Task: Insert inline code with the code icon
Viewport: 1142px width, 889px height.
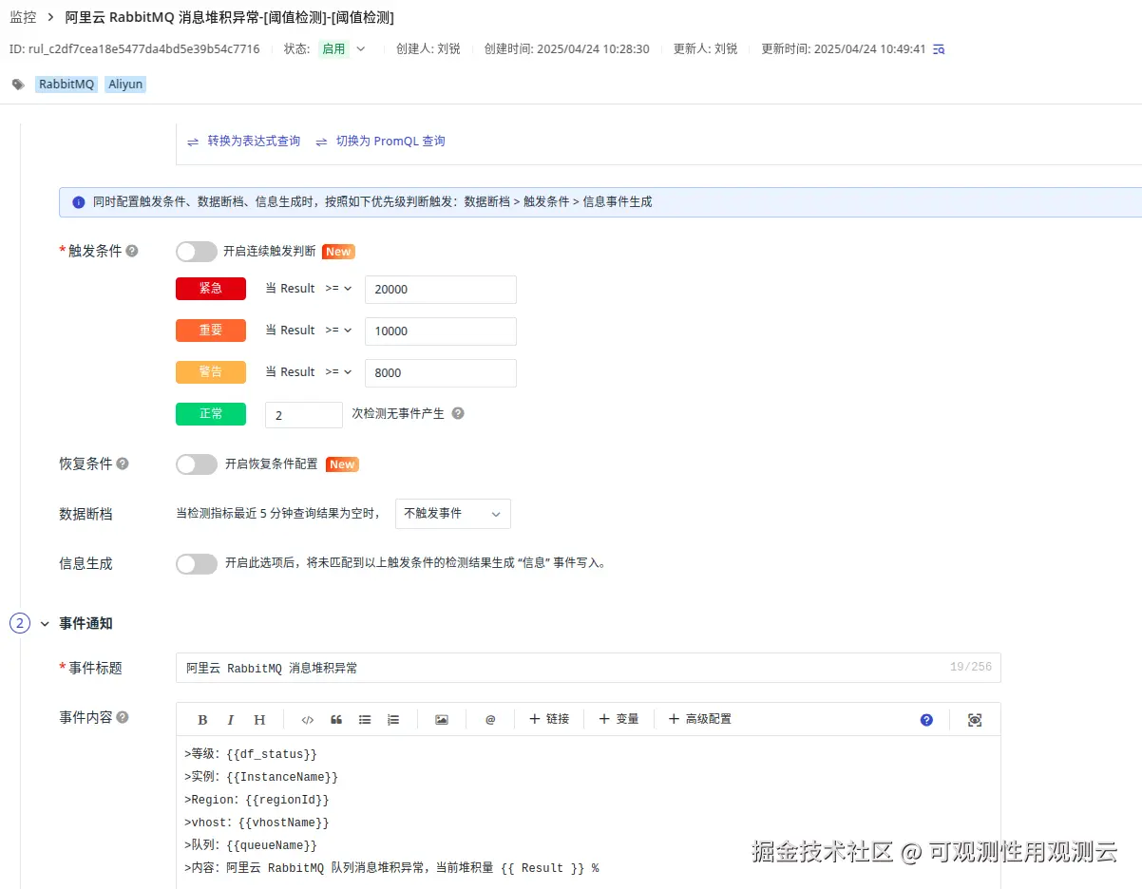Action: 307,720
